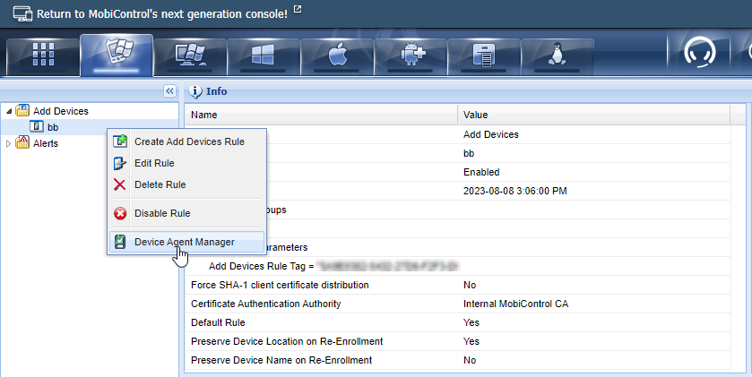Select Edit Rule from context menu
Image resolution: width=752 pixels, height=377 pixels.
pyautogui.click(x=153, y=163)
